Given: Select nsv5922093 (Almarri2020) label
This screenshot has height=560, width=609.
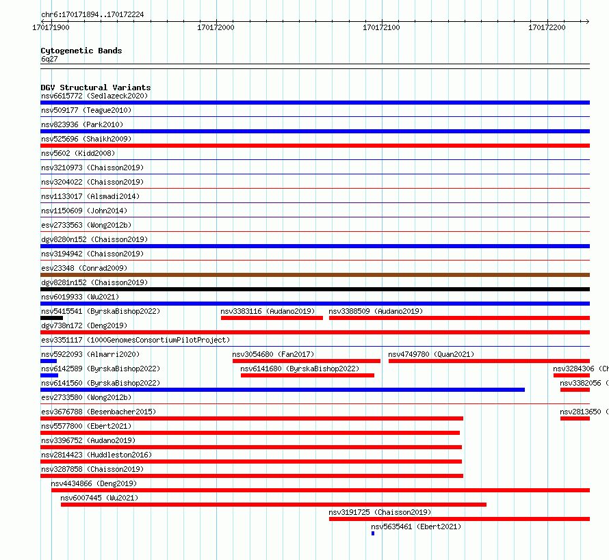Looking at the screenshot, I should click(90, 354).
